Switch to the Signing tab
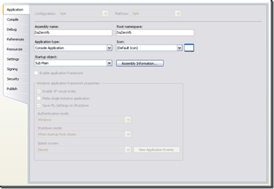 [12, 69]
